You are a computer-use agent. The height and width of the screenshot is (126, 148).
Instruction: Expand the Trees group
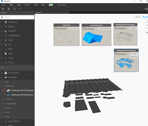click(5, 108)
